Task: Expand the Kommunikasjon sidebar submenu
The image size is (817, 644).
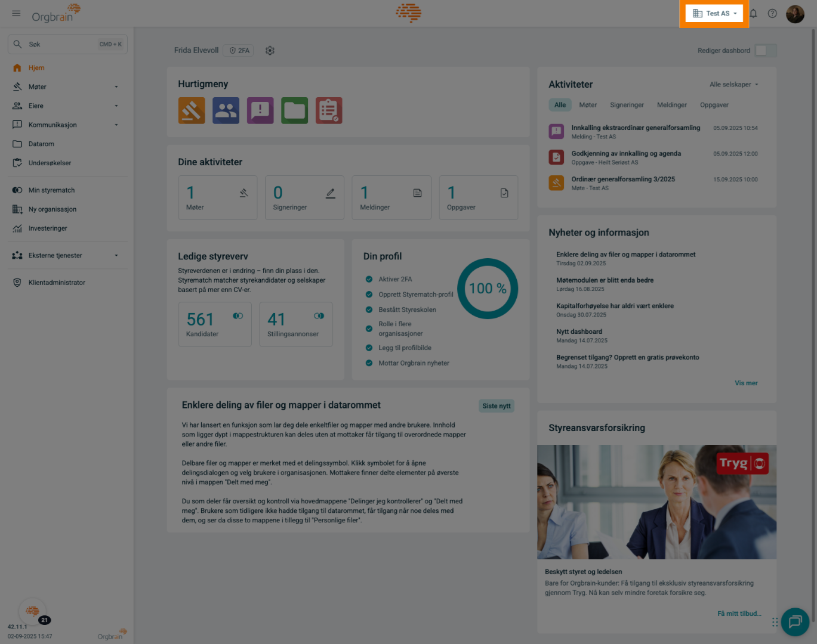Action: click(x=116, y=125)
